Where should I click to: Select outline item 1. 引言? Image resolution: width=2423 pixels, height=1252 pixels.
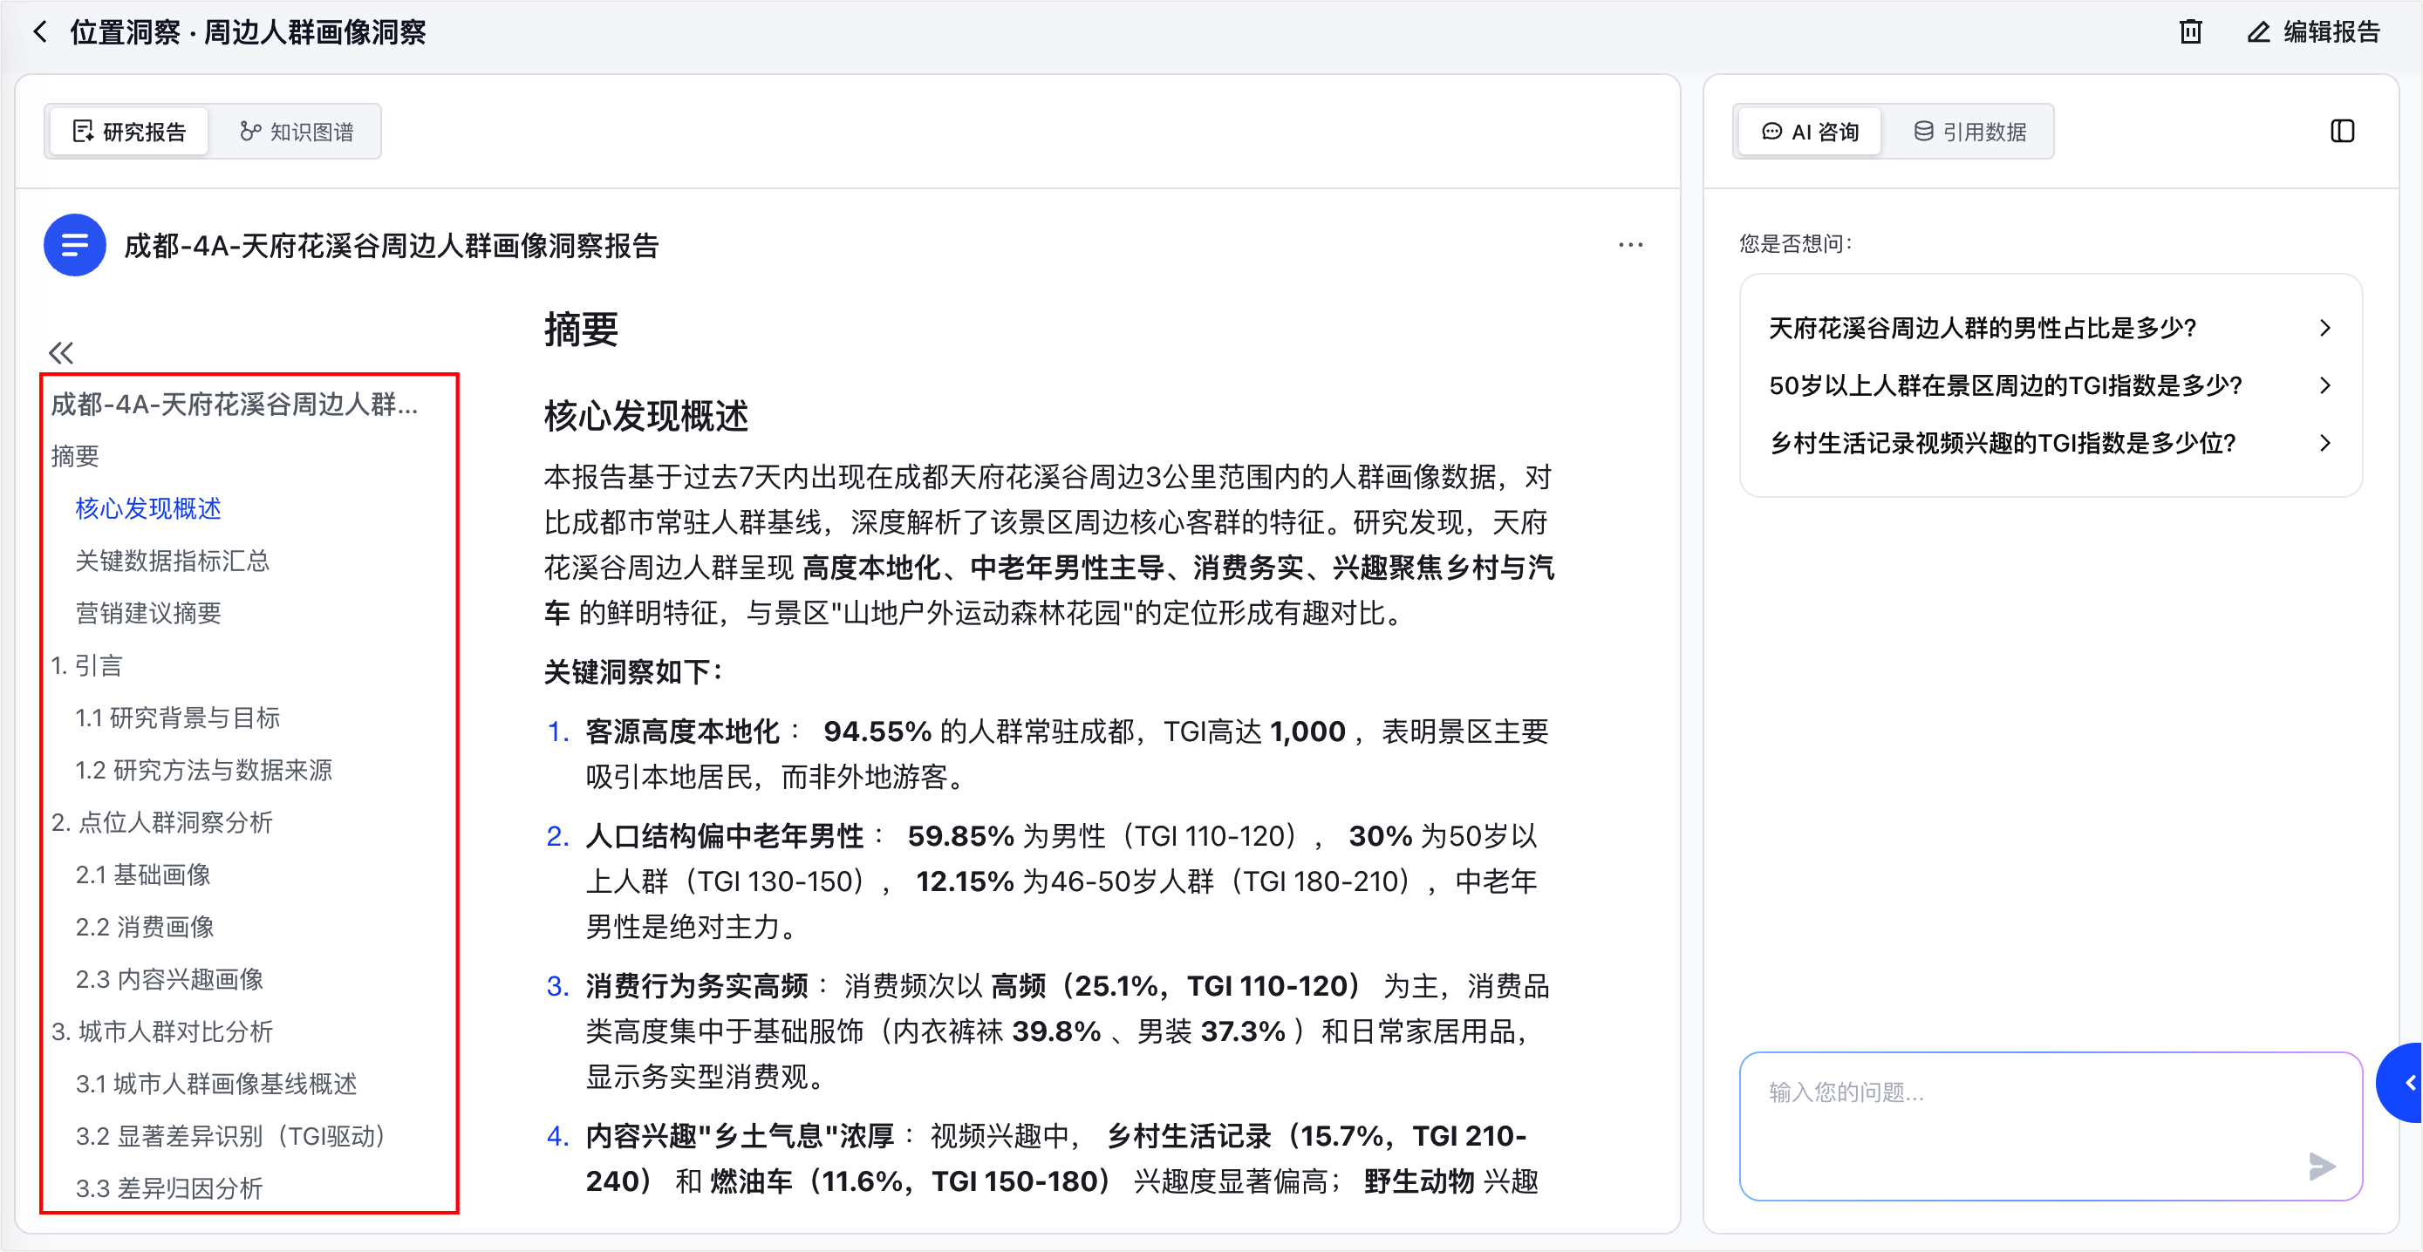pyautogui.click(x=86, y=665)
